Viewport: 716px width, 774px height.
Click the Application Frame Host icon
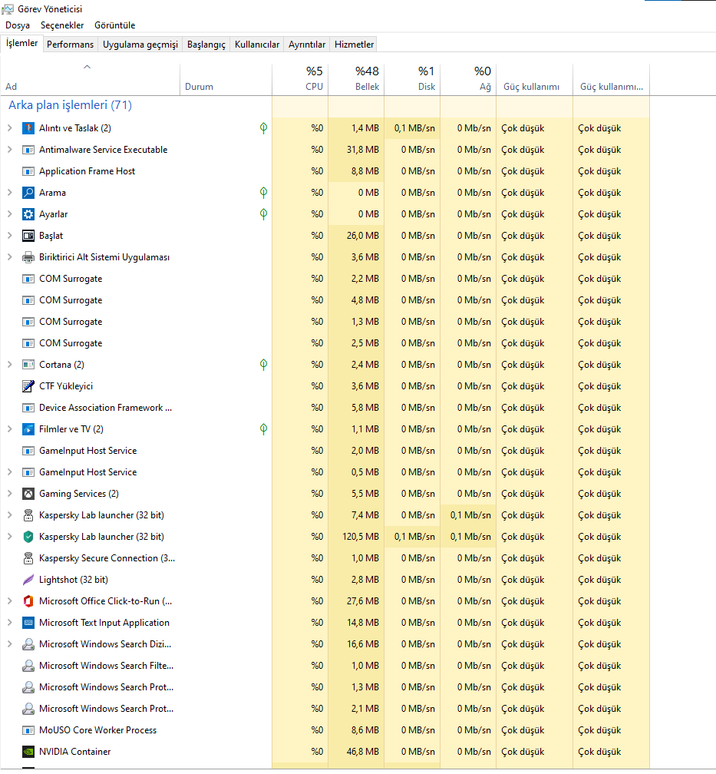(x=28, y=171)
